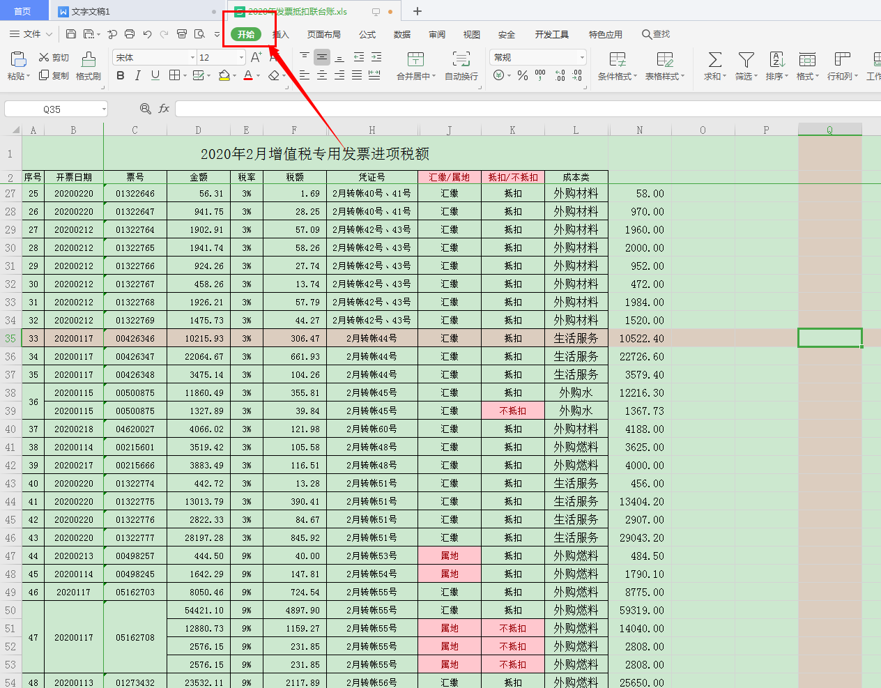The image size is (881, 688).
Task: Select row 35 header
Action: (x=10, y=338)
